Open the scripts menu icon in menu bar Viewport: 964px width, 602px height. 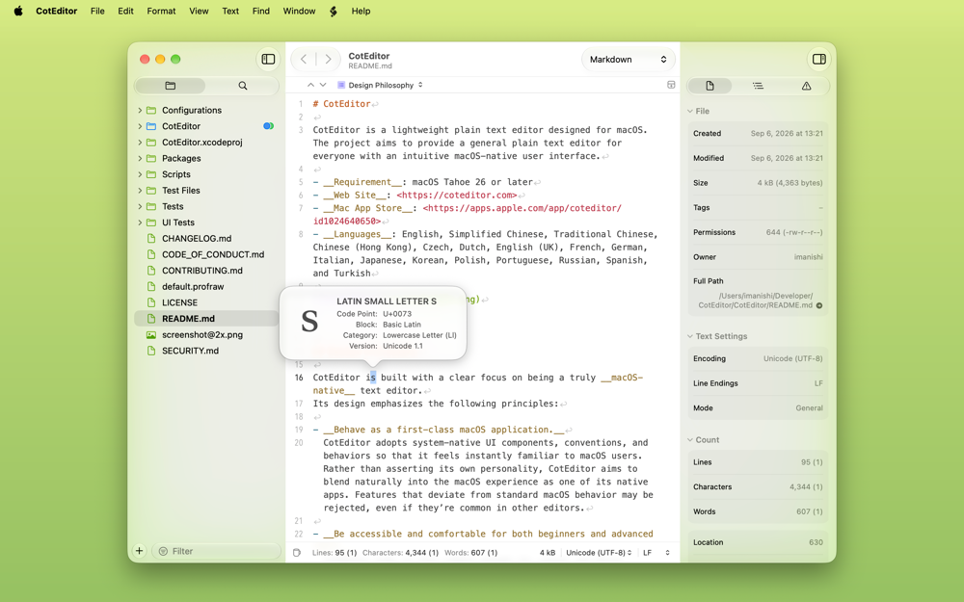tap(334, 11)
